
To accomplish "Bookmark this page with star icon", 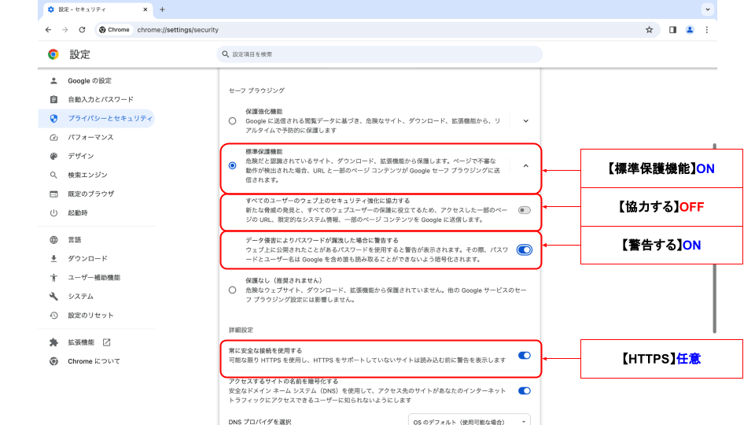I will tap(649, 30).
